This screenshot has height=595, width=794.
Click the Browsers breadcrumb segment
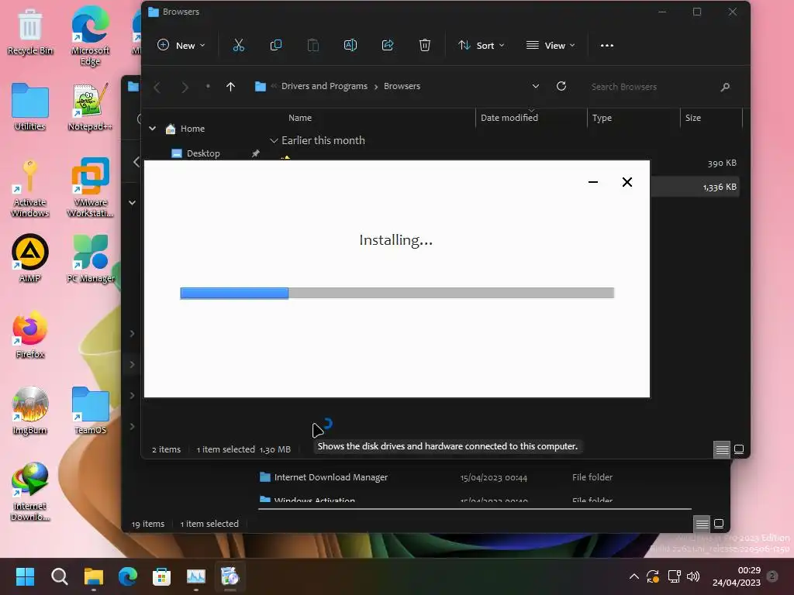pyautogui.click(x=402, y=86)
